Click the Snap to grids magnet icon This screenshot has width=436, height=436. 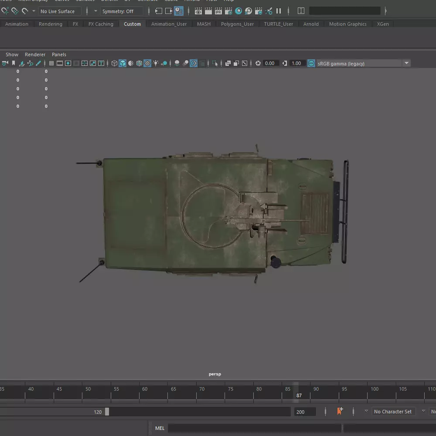pyautogui.click(x=5, y=11)
